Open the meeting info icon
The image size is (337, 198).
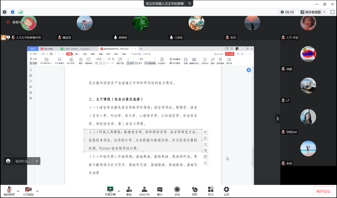pos(5,12)
